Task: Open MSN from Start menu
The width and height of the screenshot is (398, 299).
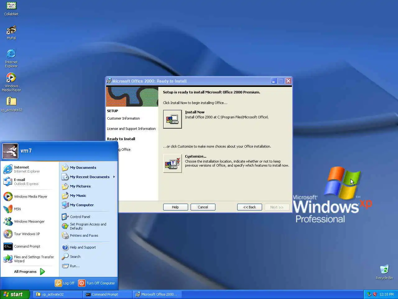Action: click(30, 209)
